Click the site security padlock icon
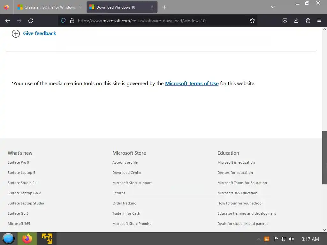Image resolution: width=327 pixels, height=245 pixels. [72, 20]
